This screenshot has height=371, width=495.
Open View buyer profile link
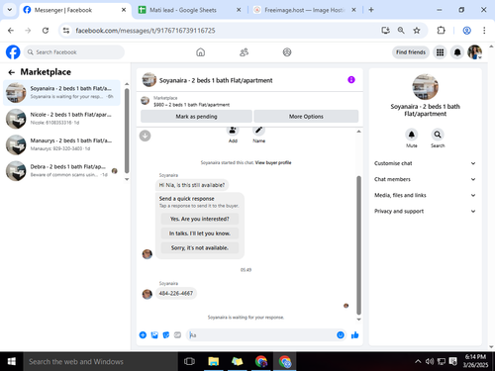[273, 162]
